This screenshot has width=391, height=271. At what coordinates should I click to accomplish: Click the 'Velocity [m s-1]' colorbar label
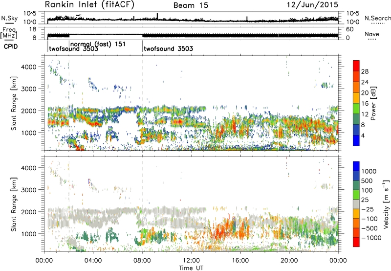(386, 204)
